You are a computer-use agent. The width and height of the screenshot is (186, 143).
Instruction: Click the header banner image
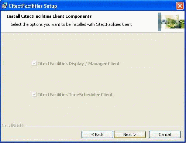tap(171, 22)
